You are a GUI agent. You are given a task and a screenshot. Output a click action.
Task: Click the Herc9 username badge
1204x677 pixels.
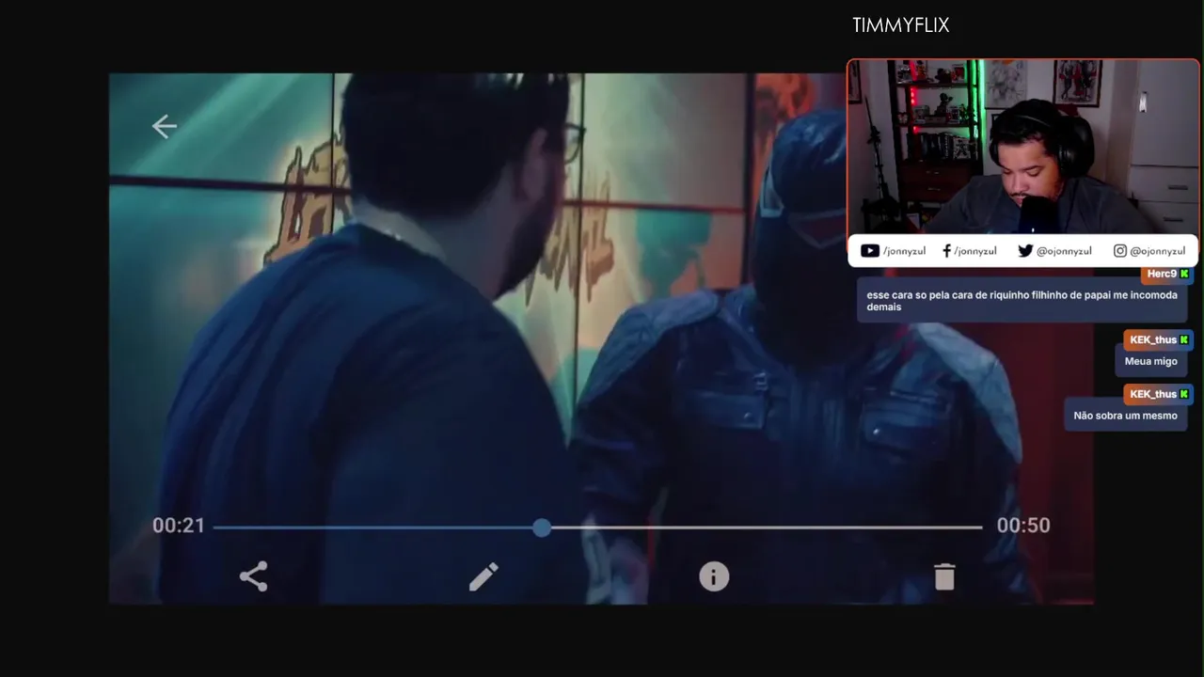tap(1167, 274)
